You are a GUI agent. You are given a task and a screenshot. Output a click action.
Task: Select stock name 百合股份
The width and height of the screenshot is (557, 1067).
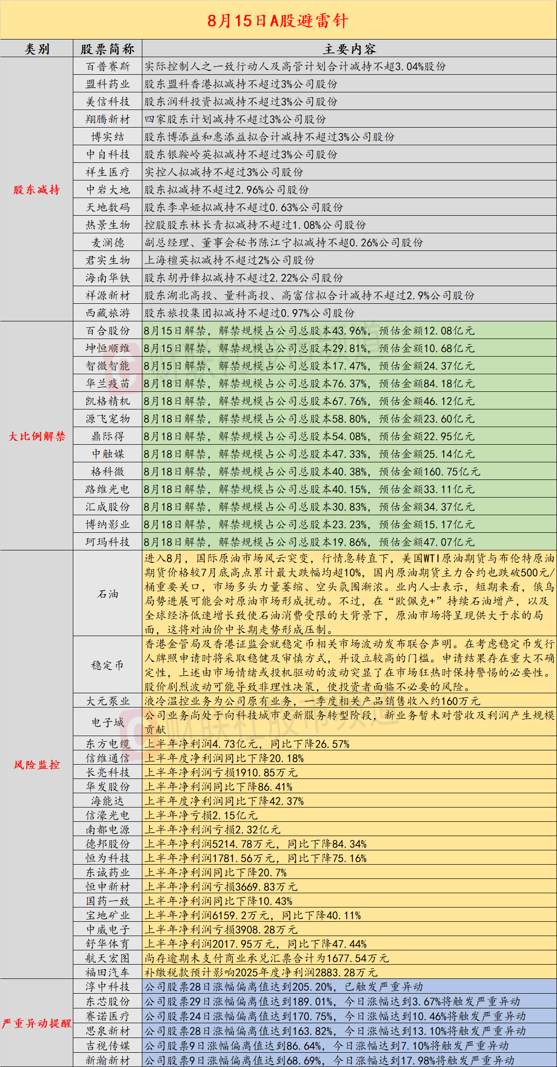[108, 330]
